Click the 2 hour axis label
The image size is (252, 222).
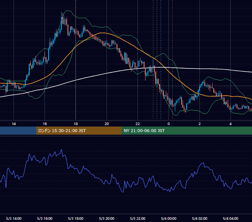[x=200, y=124]
